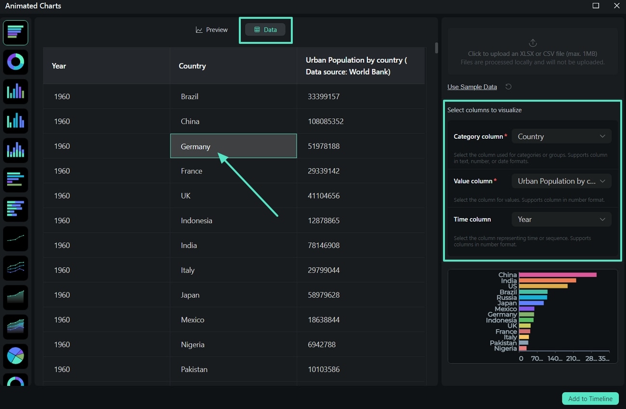Select the horizontal stacked bar chart icon
This screenshot has height=409, width=626.
(x=15, y=209)
